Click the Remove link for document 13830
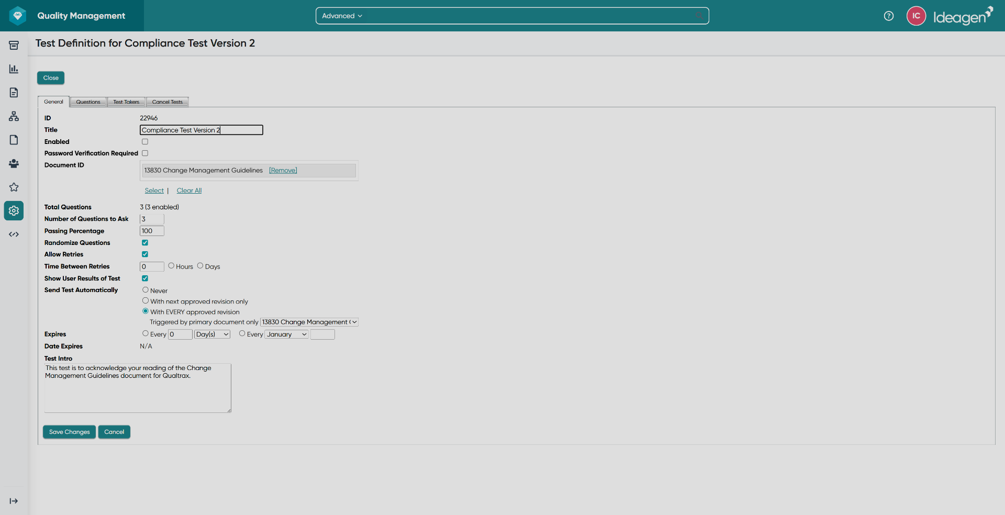 coord(283,171)
